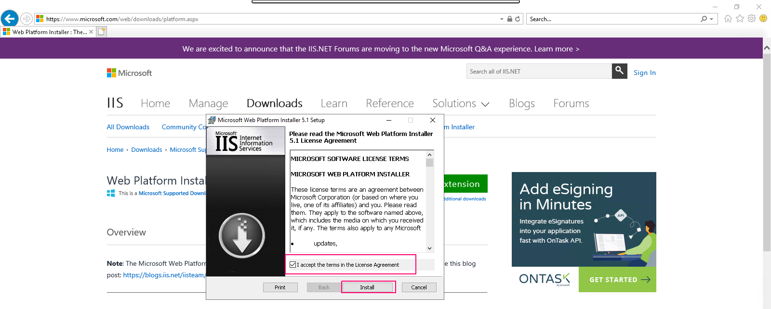
Task: Open the Microsoft Supported Download link
Action: tap(172, 193)
